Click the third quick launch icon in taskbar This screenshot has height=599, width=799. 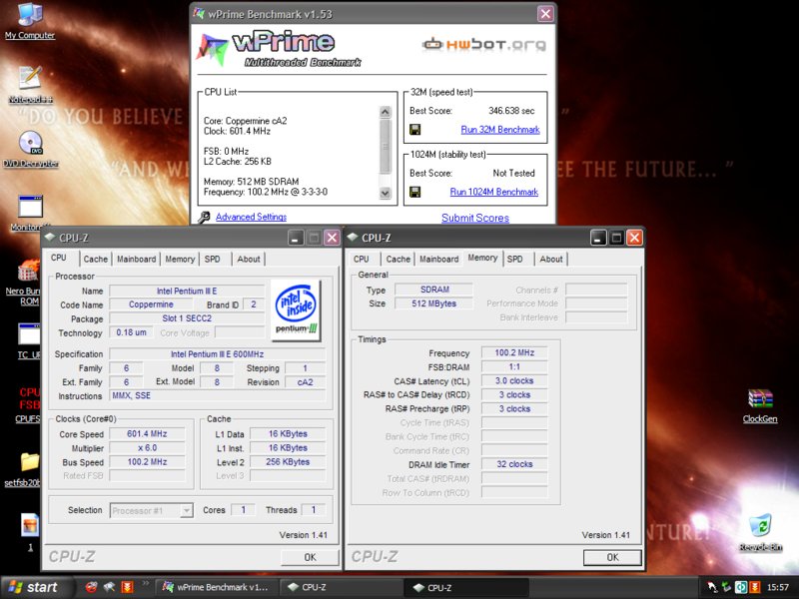pos(127,587)
